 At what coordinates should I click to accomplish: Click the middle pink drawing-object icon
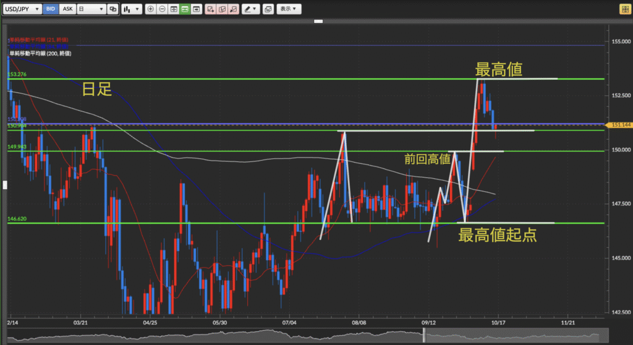(223, 9)
